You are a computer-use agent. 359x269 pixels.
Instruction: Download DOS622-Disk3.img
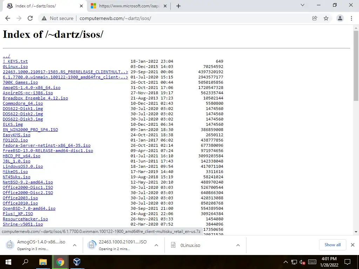[x=23, y=119]
